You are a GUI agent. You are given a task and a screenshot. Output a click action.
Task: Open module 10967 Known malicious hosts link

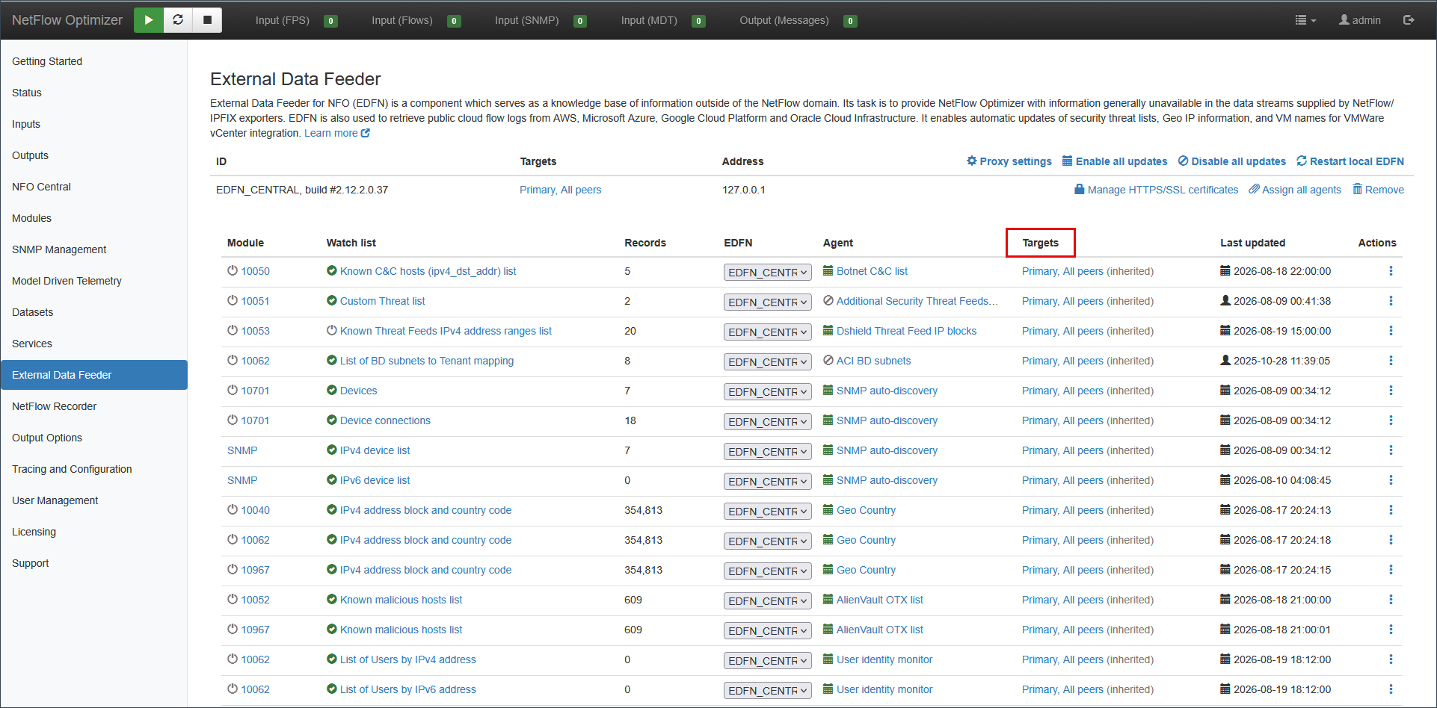[x=401, y=630]
